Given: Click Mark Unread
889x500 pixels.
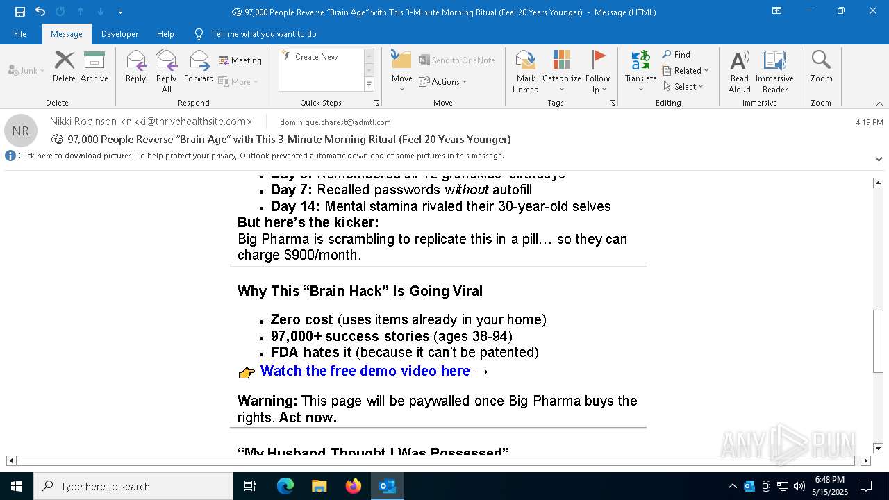Looking at the screenshot, I should pos(526,71).
